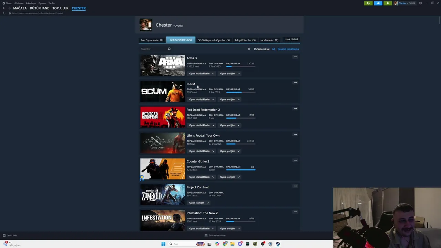441x248 pixels.
Task: Open Takip Edilenler (3) tab
Action: (245, 40)
